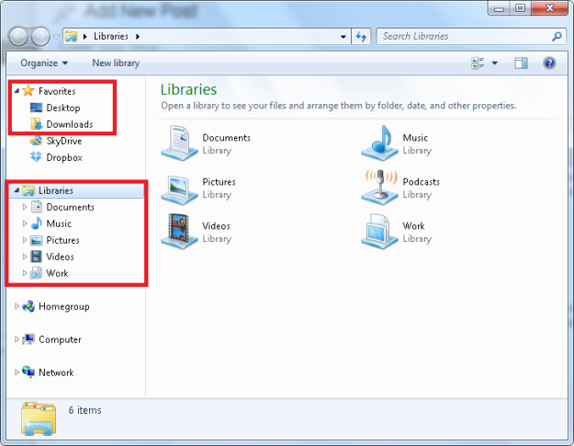Click the Back navigation arrow

(18, 36)
